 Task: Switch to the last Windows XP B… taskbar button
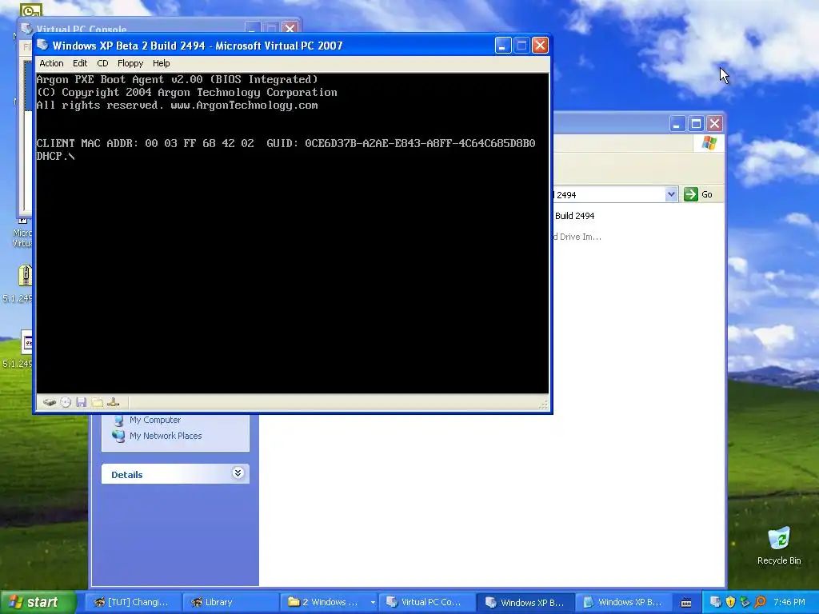click(622, 602)
